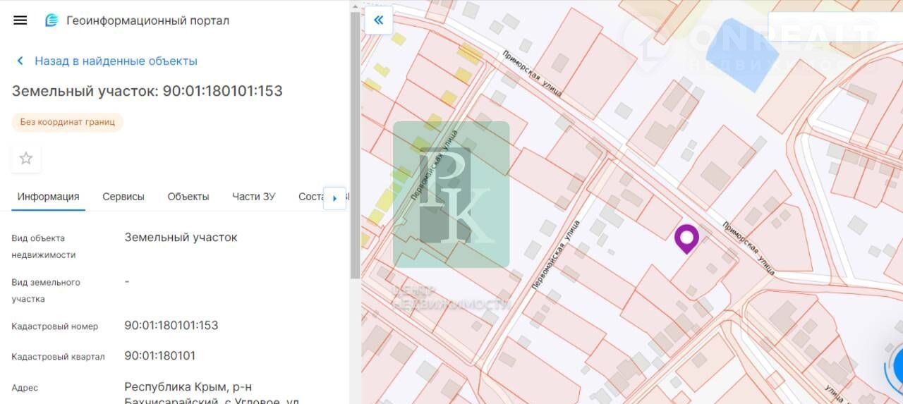
Task: Add the land plot to favorites with the star
Action: click(x=26, y=159)
